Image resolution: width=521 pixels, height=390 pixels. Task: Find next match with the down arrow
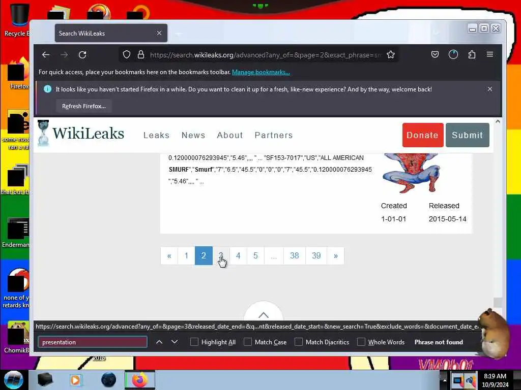[175, 342]
